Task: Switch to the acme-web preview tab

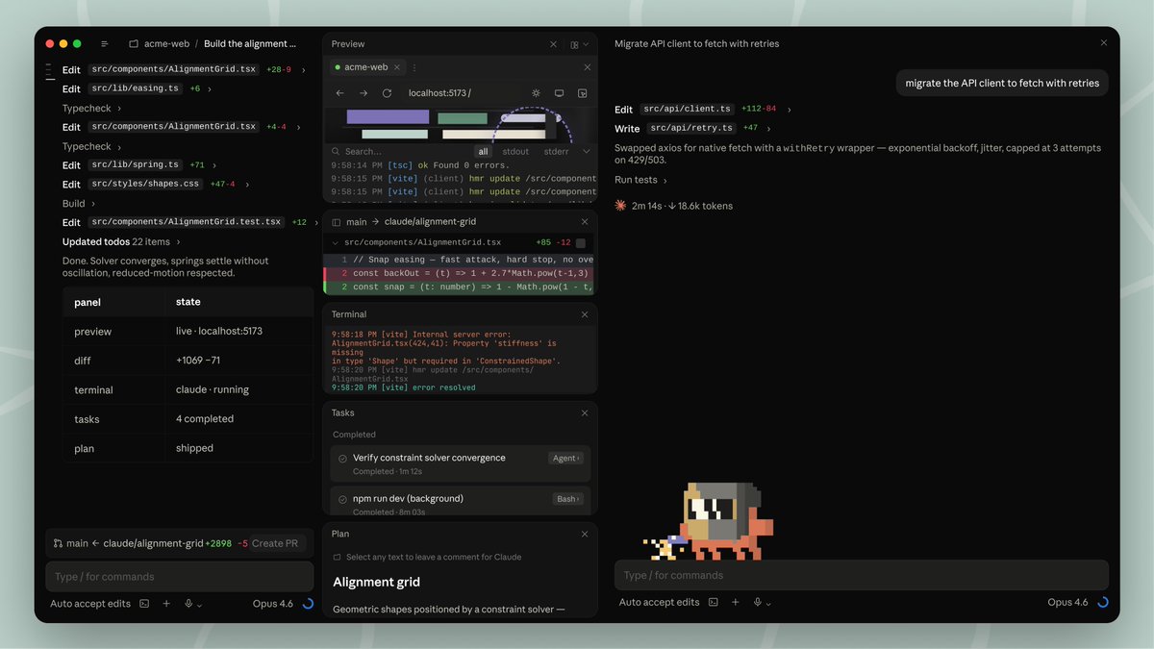Action: [x=364, y=67]
